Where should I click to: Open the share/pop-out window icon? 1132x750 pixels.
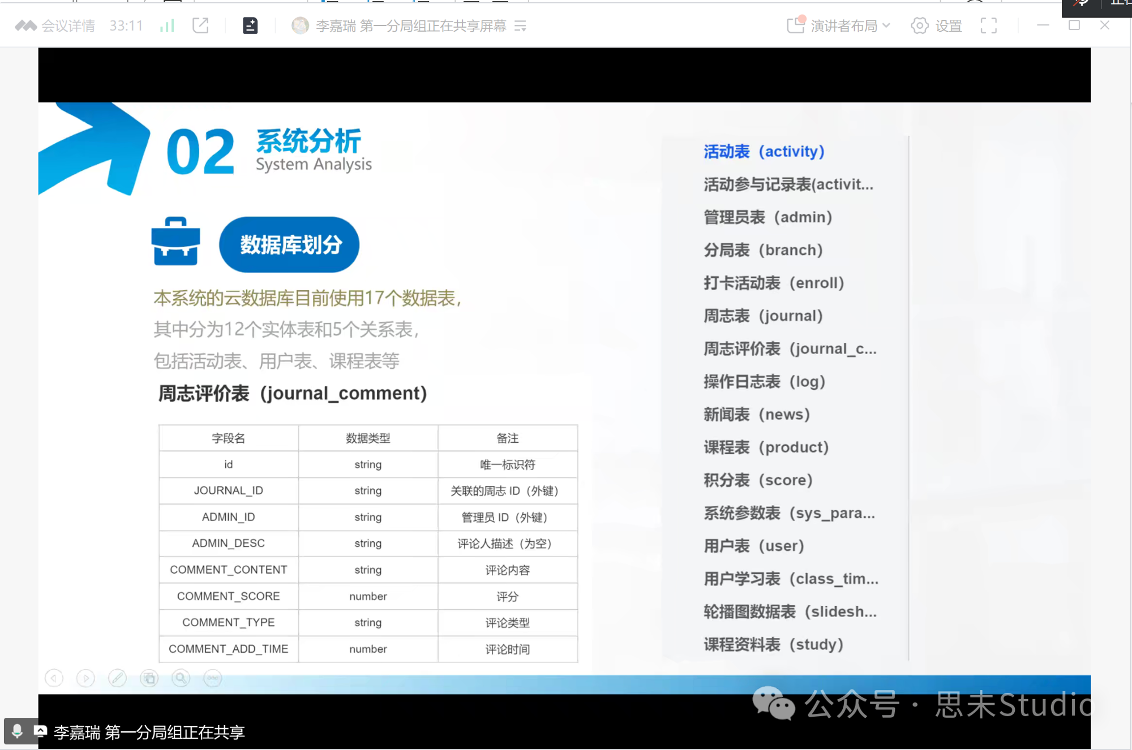tap(200, 25)
